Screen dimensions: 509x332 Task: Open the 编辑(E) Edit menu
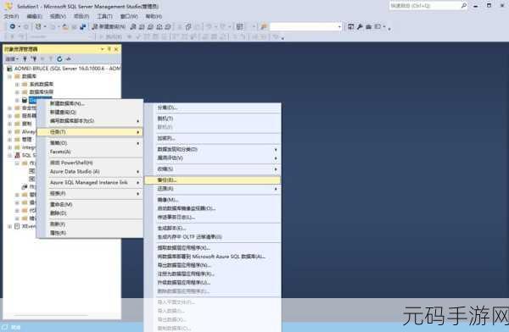[35, 16]
